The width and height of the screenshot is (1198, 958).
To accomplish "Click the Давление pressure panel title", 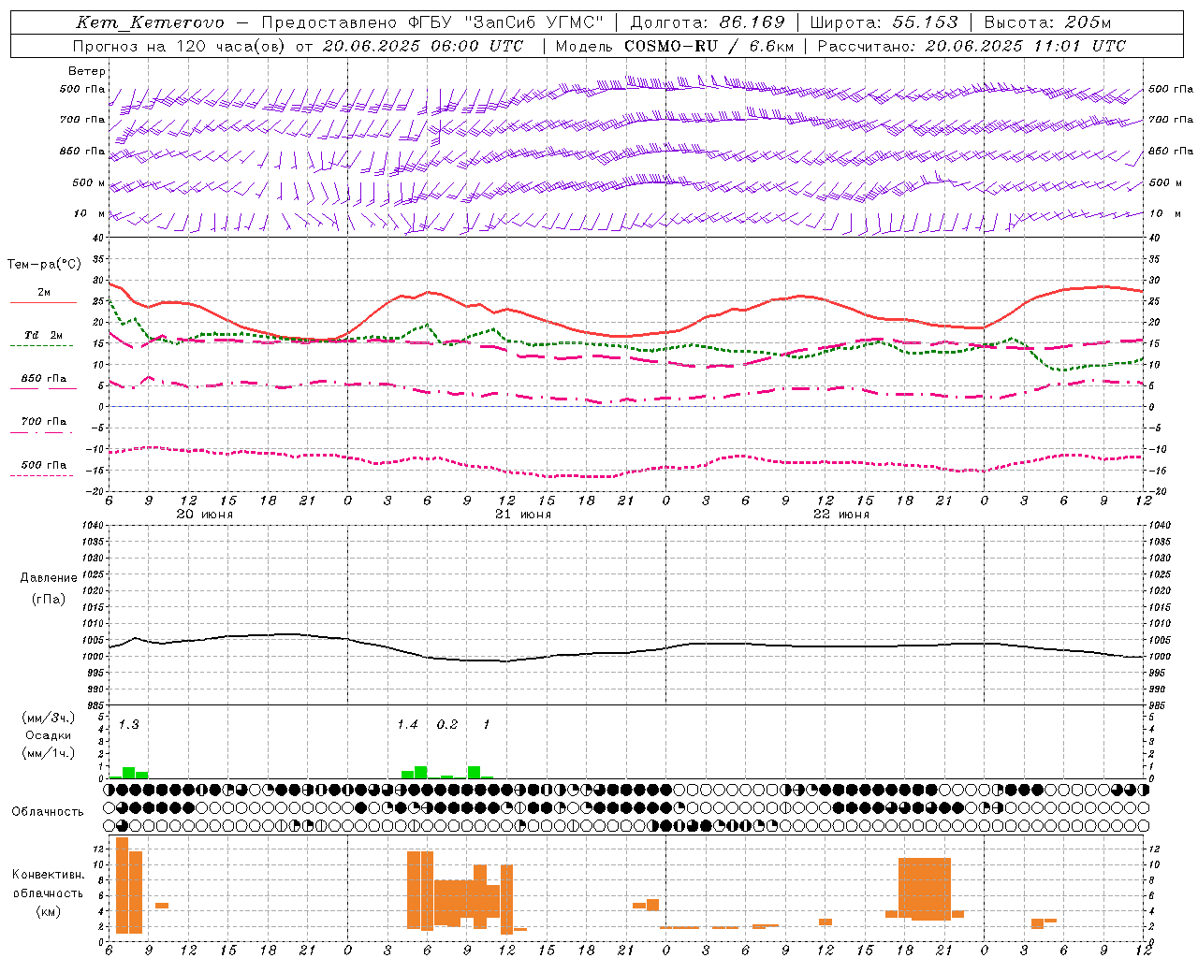I will tap(49, 578).
